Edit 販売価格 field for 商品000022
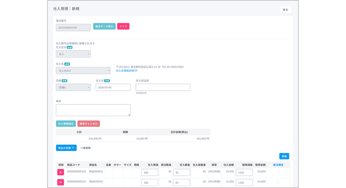This screenshot has height=188, width=346. click(244, 182)
